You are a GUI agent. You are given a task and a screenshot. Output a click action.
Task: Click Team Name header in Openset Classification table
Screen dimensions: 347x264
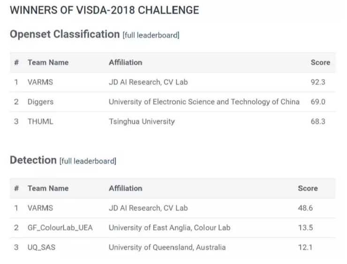tap(48, 62)
